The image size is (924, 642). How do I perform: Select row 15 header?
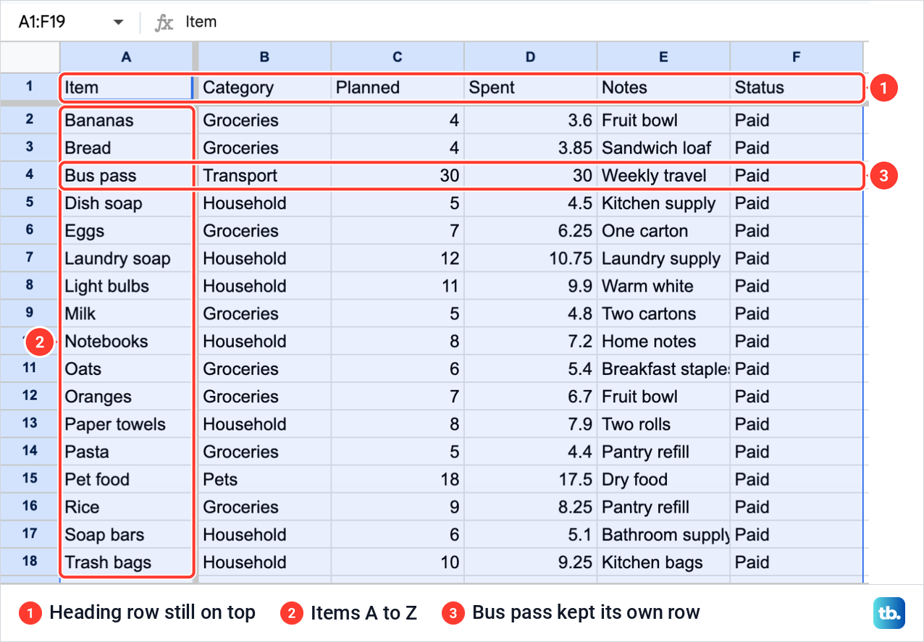(30, 478)
